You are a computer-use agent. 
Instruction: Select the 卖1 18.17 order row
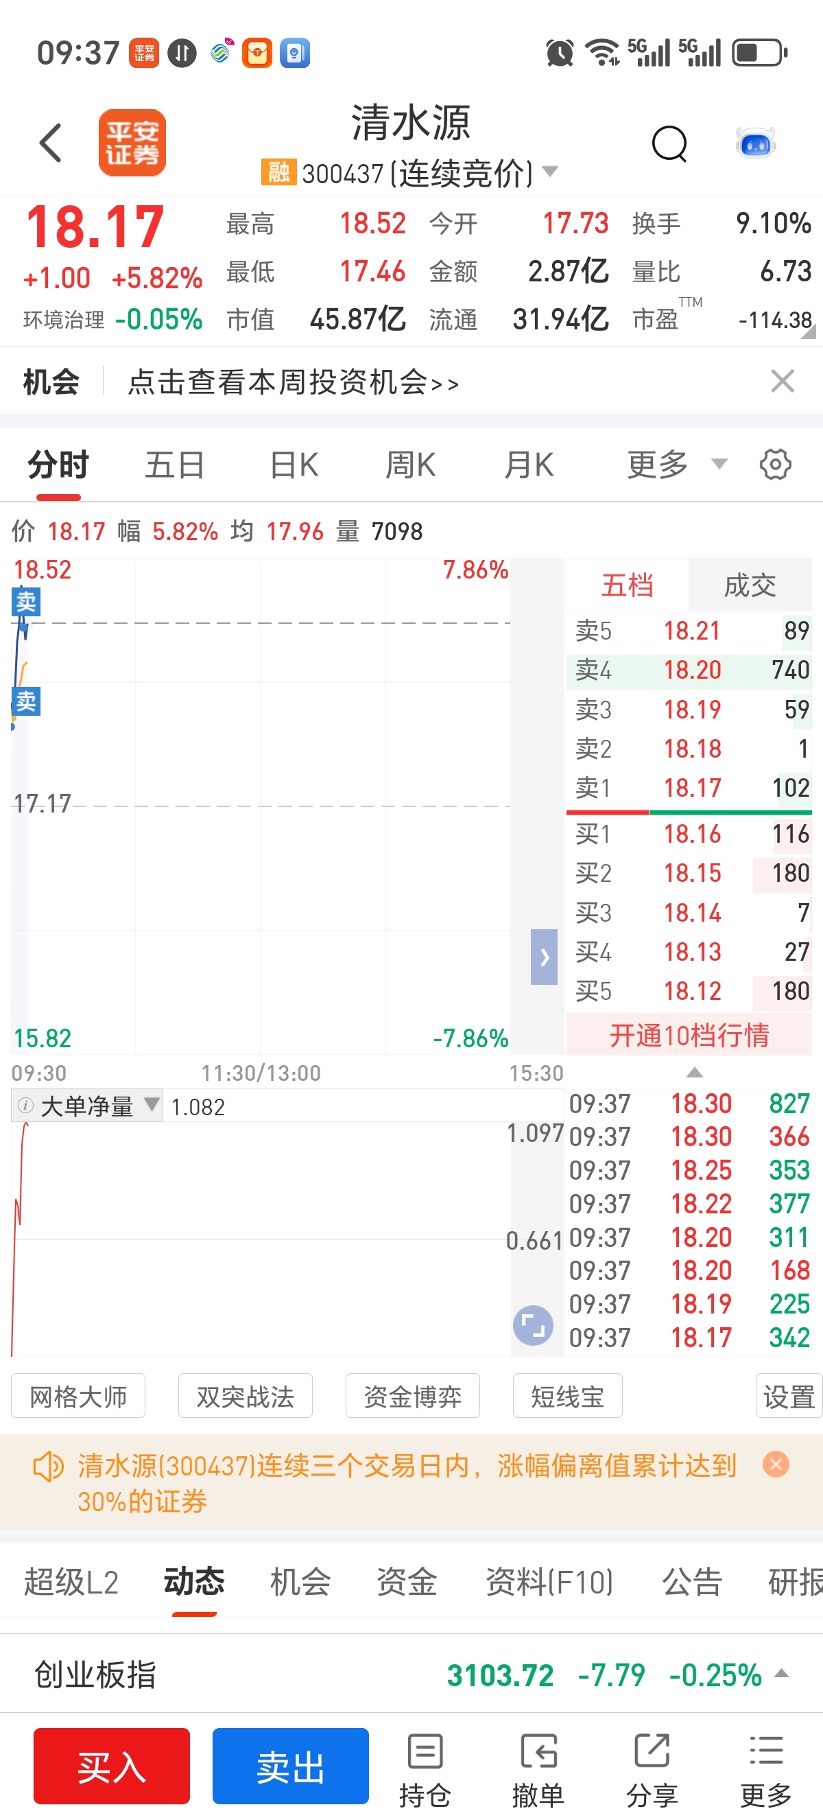click(689, 788)
